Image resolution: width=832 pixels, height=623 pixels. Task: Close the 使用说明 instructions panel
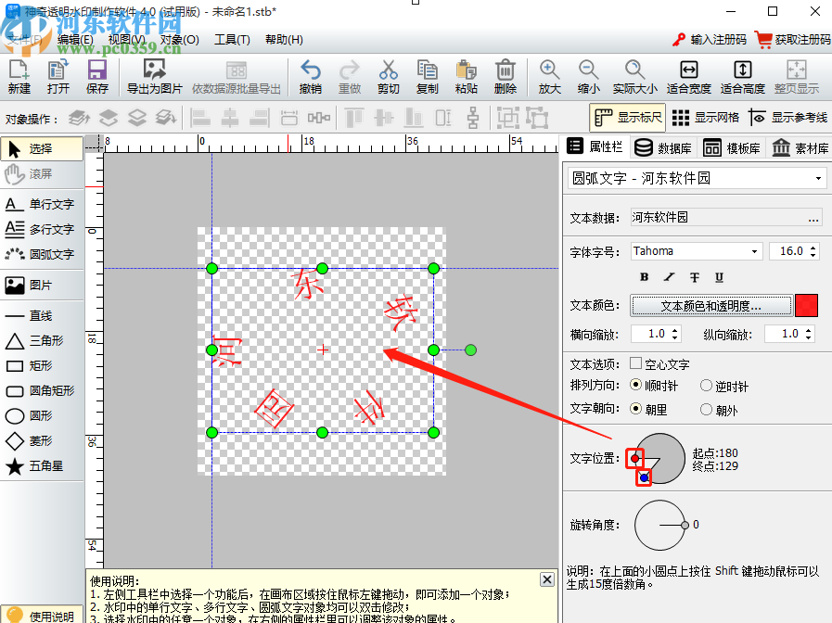(546, 578)
